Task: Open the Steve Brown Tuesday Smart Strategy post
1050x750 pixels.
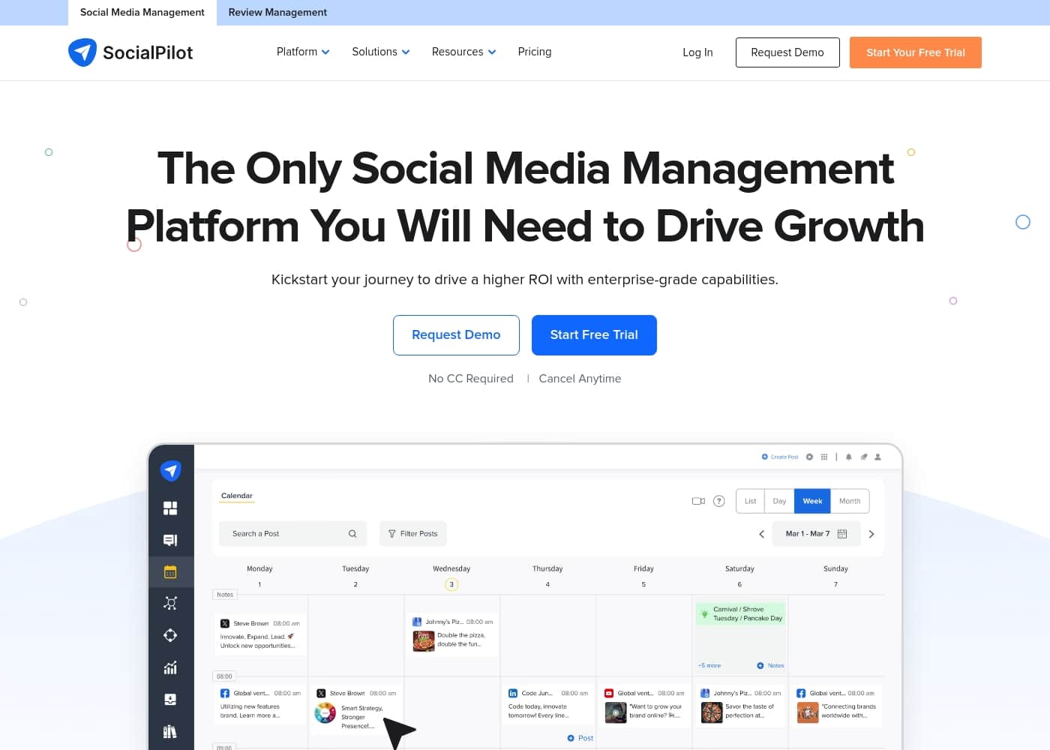Action: pos(356,709)
